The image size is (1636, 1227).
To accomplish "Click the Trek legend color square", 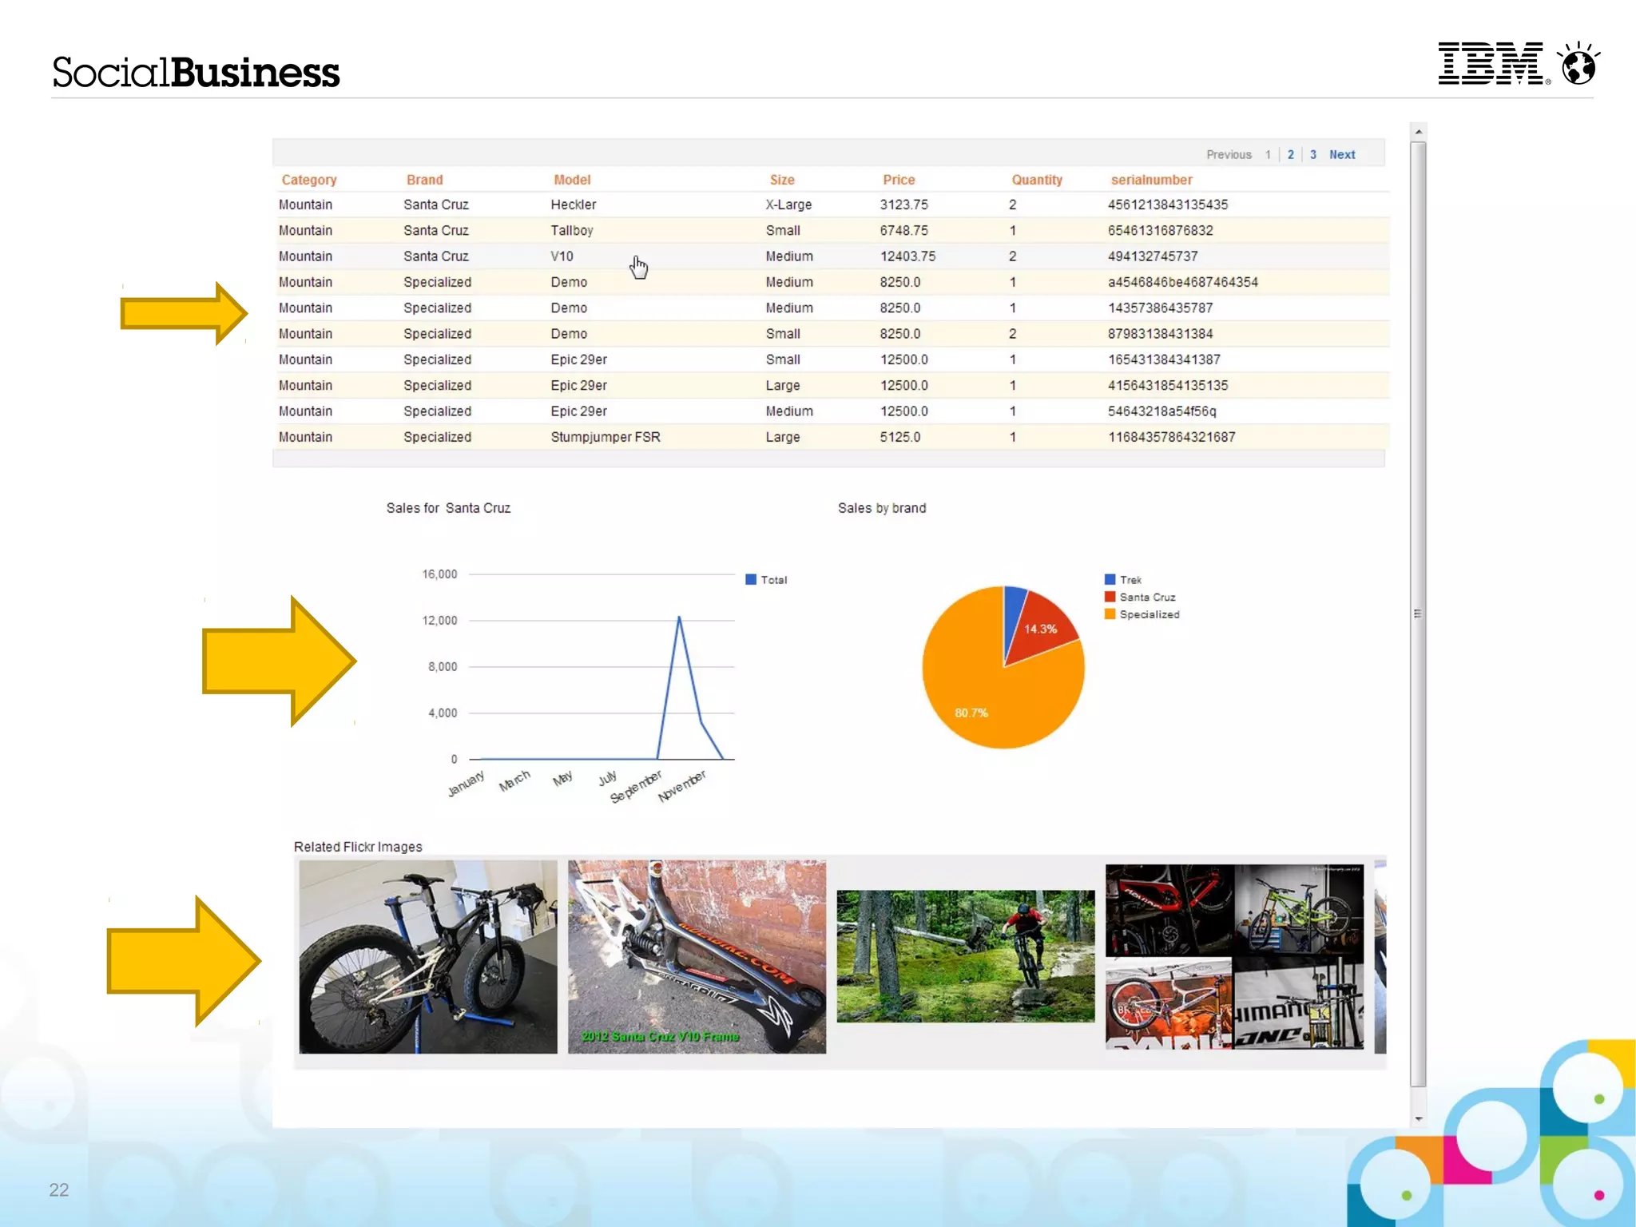I will pos(1110,580).
